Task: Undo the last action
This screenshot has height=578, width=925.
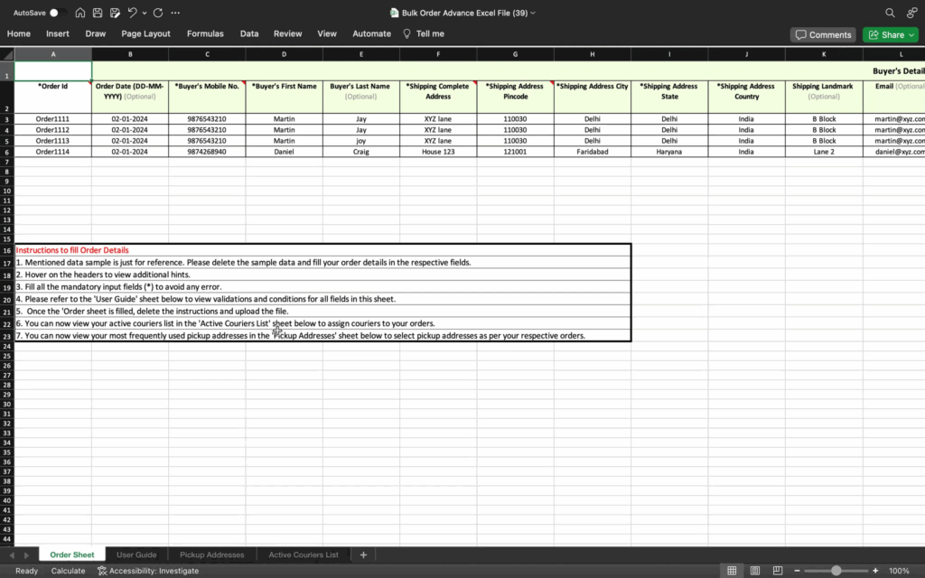Action: pos(132,13)
